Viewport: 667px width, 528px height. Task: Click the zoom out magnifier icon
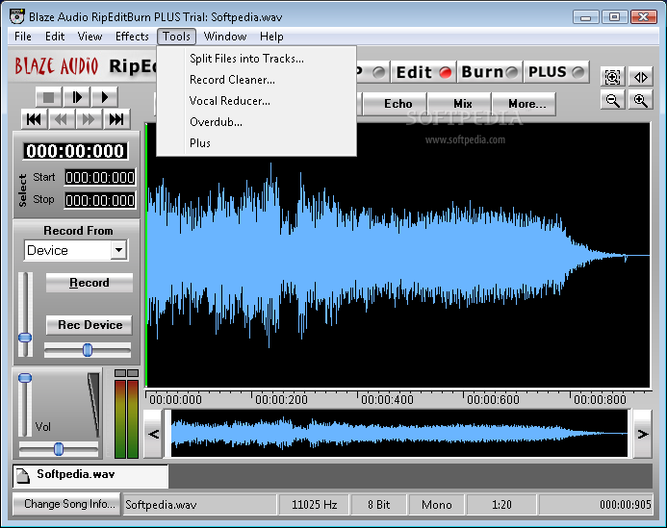point(612,100)
